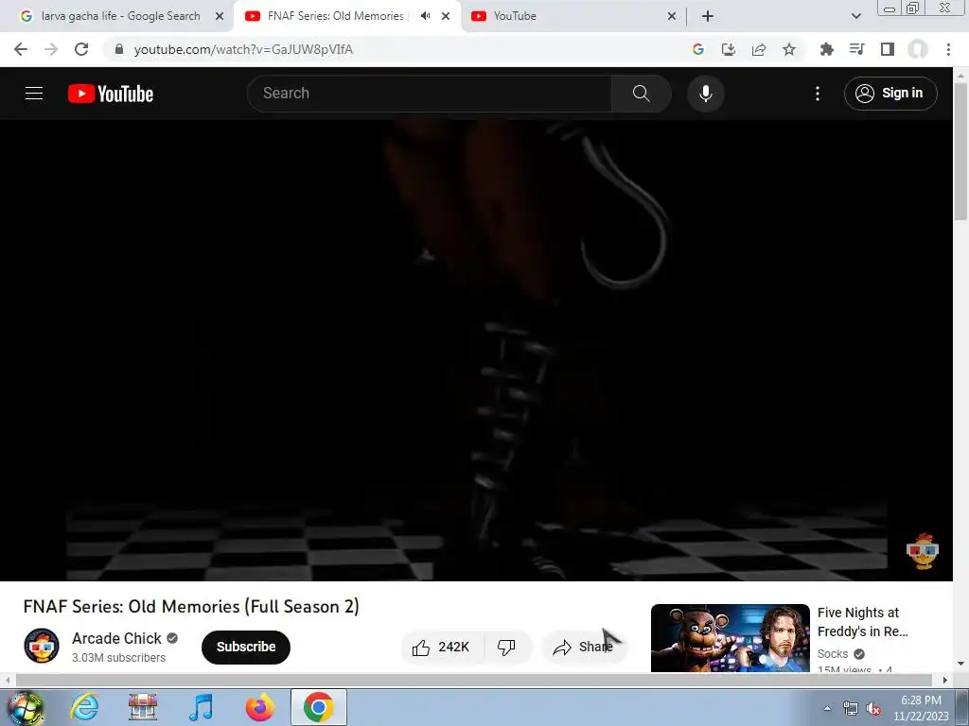Open the Five Nights at Freddy's in Re... title
This screenshot has width=969, height=726.
tap(863, 622)
